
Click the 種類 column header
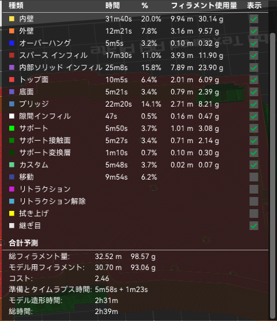tap(16, 6)
